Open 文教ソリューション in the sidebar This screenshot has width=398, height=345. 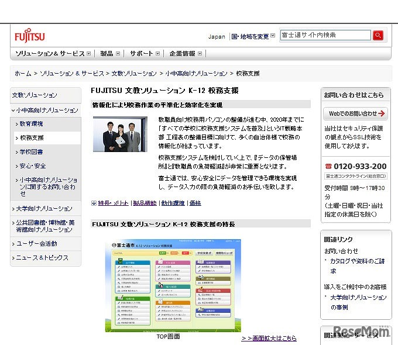tap(35, 95)
